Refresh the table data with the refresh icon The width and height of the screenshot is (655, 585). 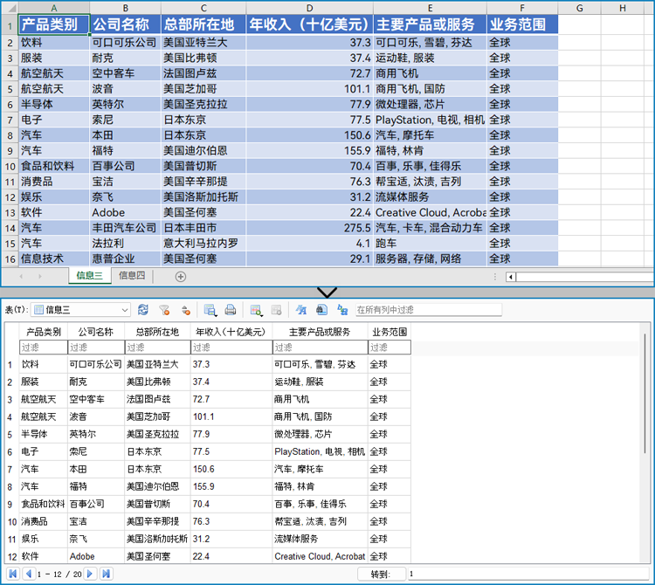click(x=143, y=310)
